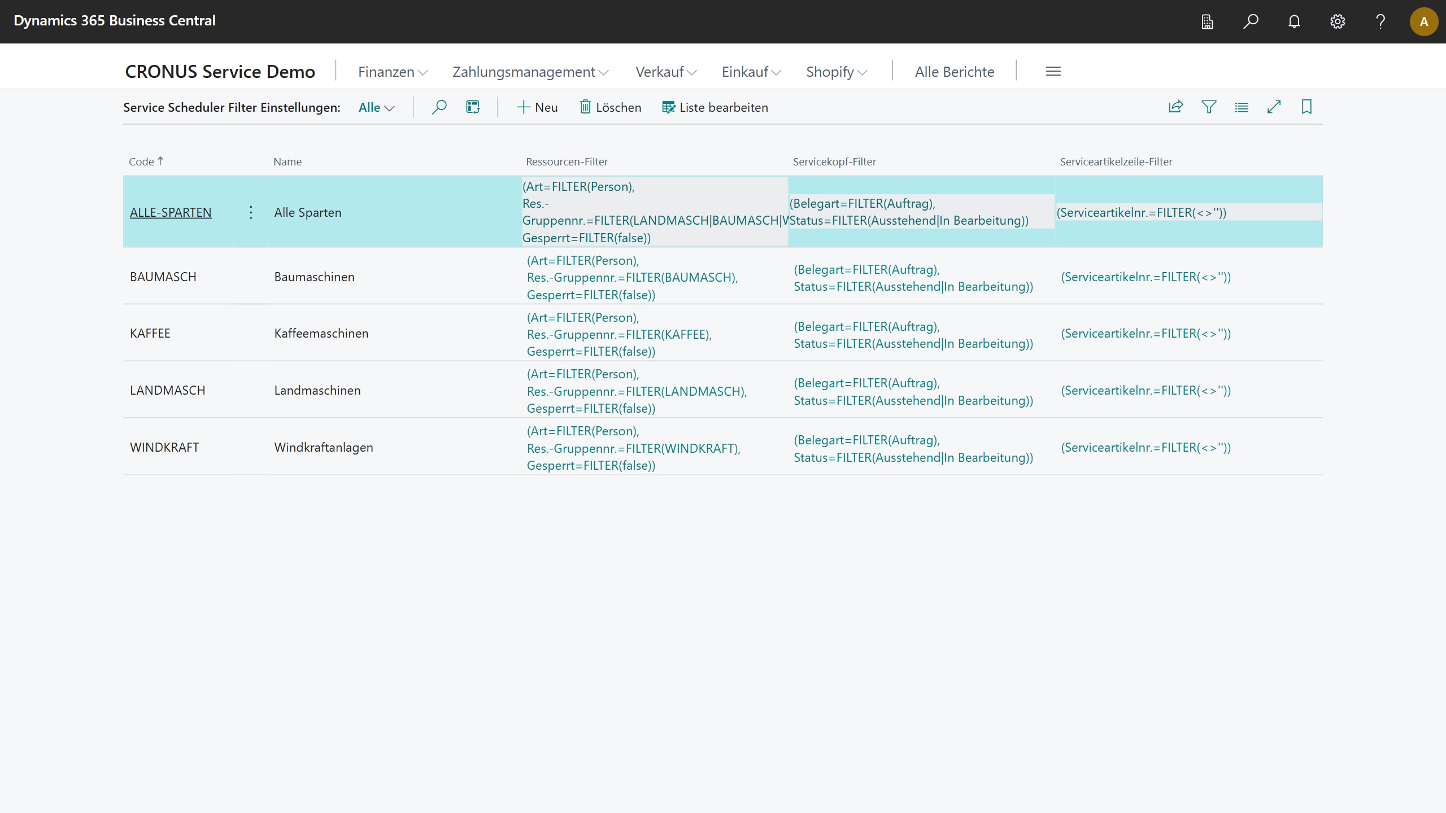The image size is (1446, 813).
Task: Open the user account avatar A
Action: [x=1424, y=21]
